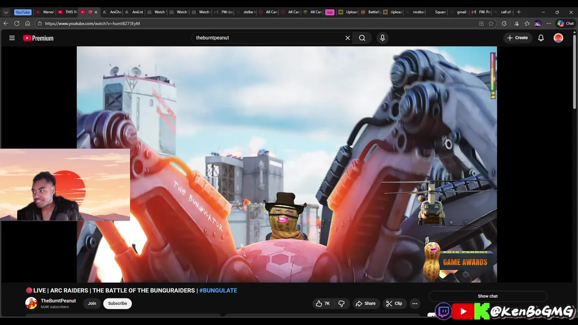This screenshot has width=578, height=325.
Task: Subscribe to TheBurntPeanut
Action: [117, 303]
